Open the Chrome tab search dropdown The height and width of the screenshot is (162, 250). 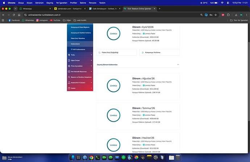click(15, 9)
